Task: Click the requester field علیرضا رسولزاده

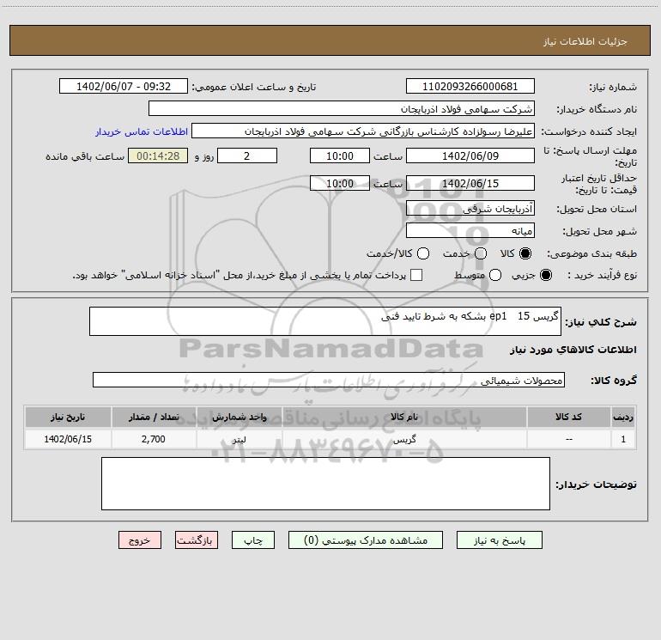Action: tap(363, 131)
